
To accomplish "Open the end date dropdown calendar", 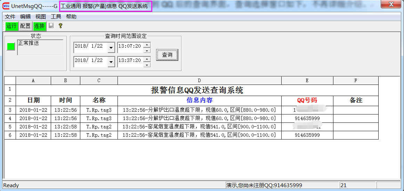I will click(111, 62).
